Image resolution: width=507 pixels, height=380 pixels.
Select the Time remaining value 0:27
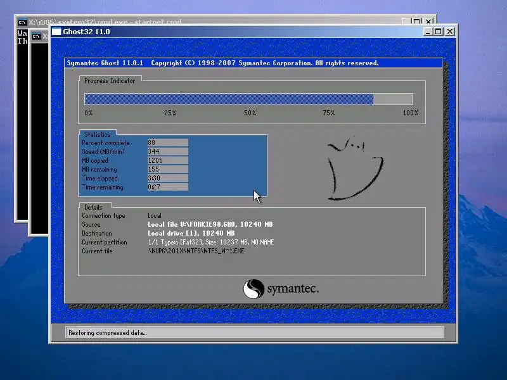pos(167,187)
